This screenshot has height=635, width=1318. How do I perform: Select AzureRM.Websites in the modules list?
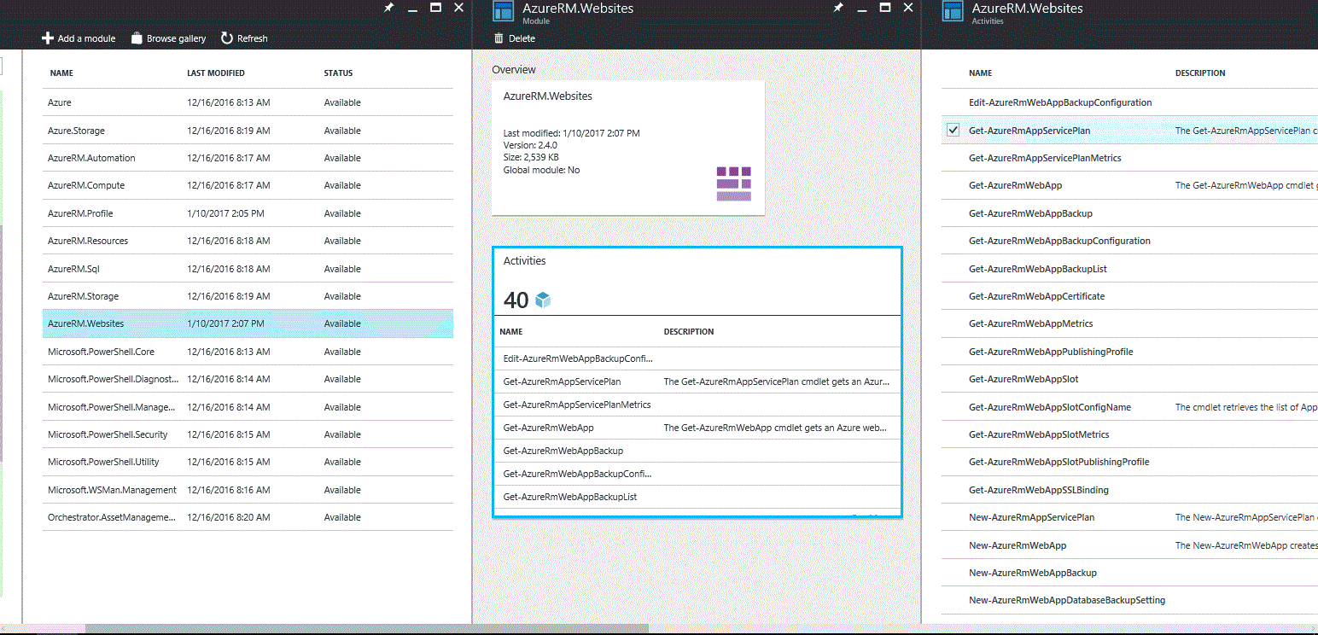[x=248, y=323]
